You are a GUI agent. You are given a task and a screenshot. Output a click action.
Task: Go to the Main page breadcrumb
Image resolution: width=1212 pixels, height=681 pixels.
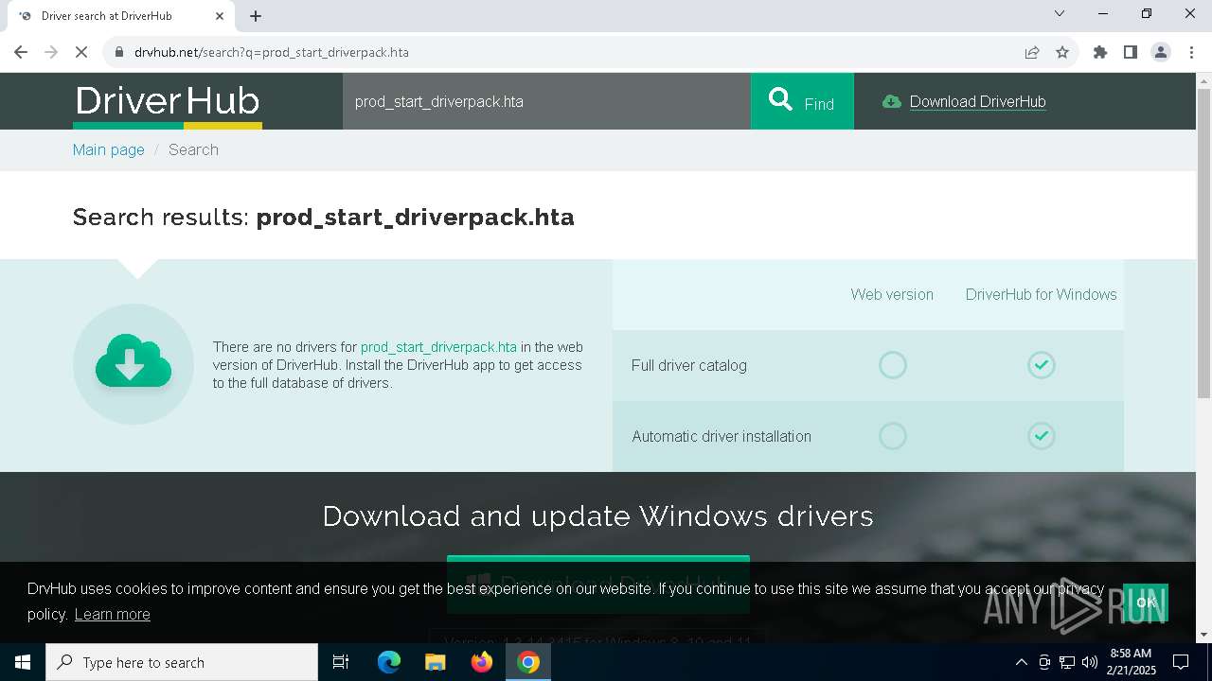[x=109, y=149]
